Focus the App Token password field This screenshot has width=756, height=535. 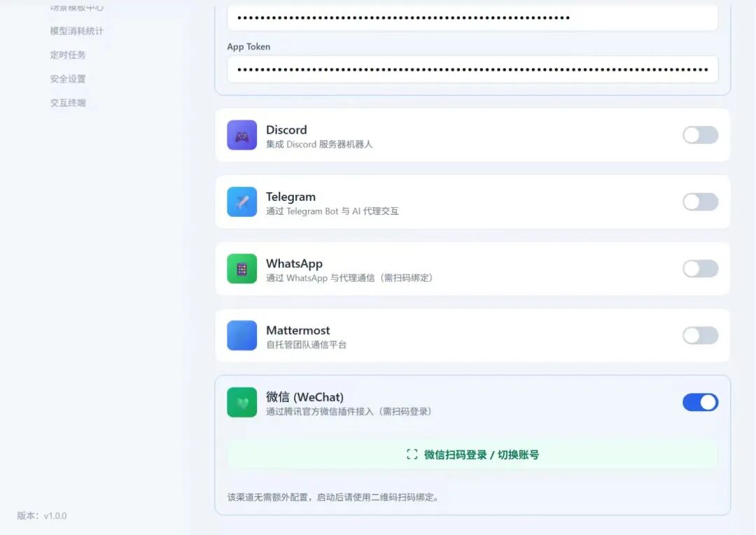point(472,69)
